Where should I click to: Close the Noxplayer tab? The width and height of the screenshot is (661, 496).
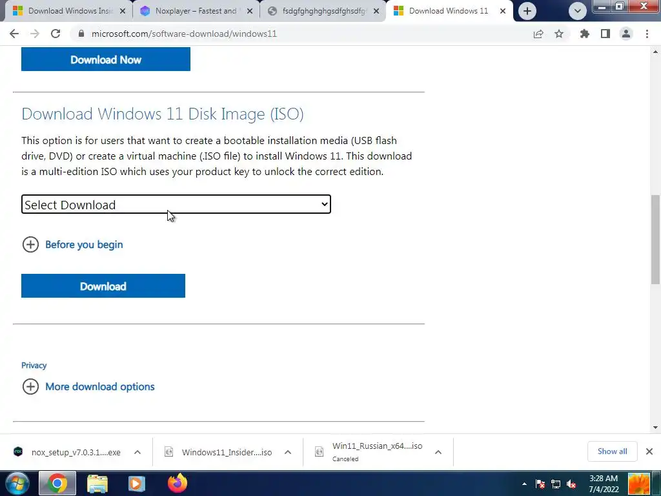click(250, 12)
